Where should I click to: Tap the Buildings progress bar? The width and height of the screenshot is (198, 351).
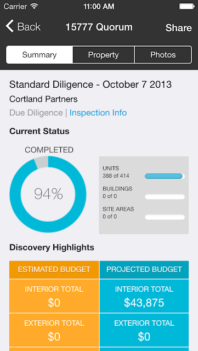coord(165,197)
